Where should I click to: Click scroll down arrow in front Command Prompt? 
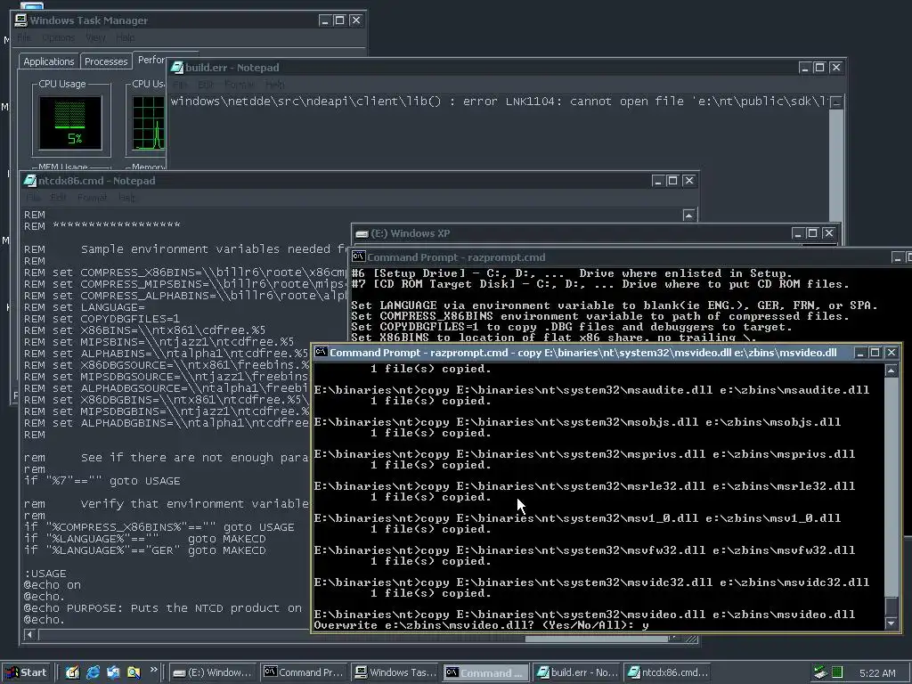(x=891, y=623)
